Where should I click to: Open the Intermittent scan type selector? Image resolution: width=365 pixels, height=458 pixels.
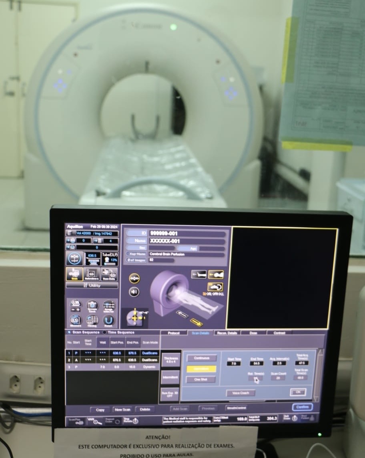tap(170, 377)
